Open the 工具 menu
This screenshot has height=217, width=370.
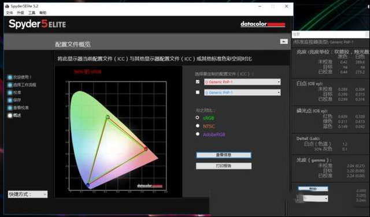pos(32,13)
